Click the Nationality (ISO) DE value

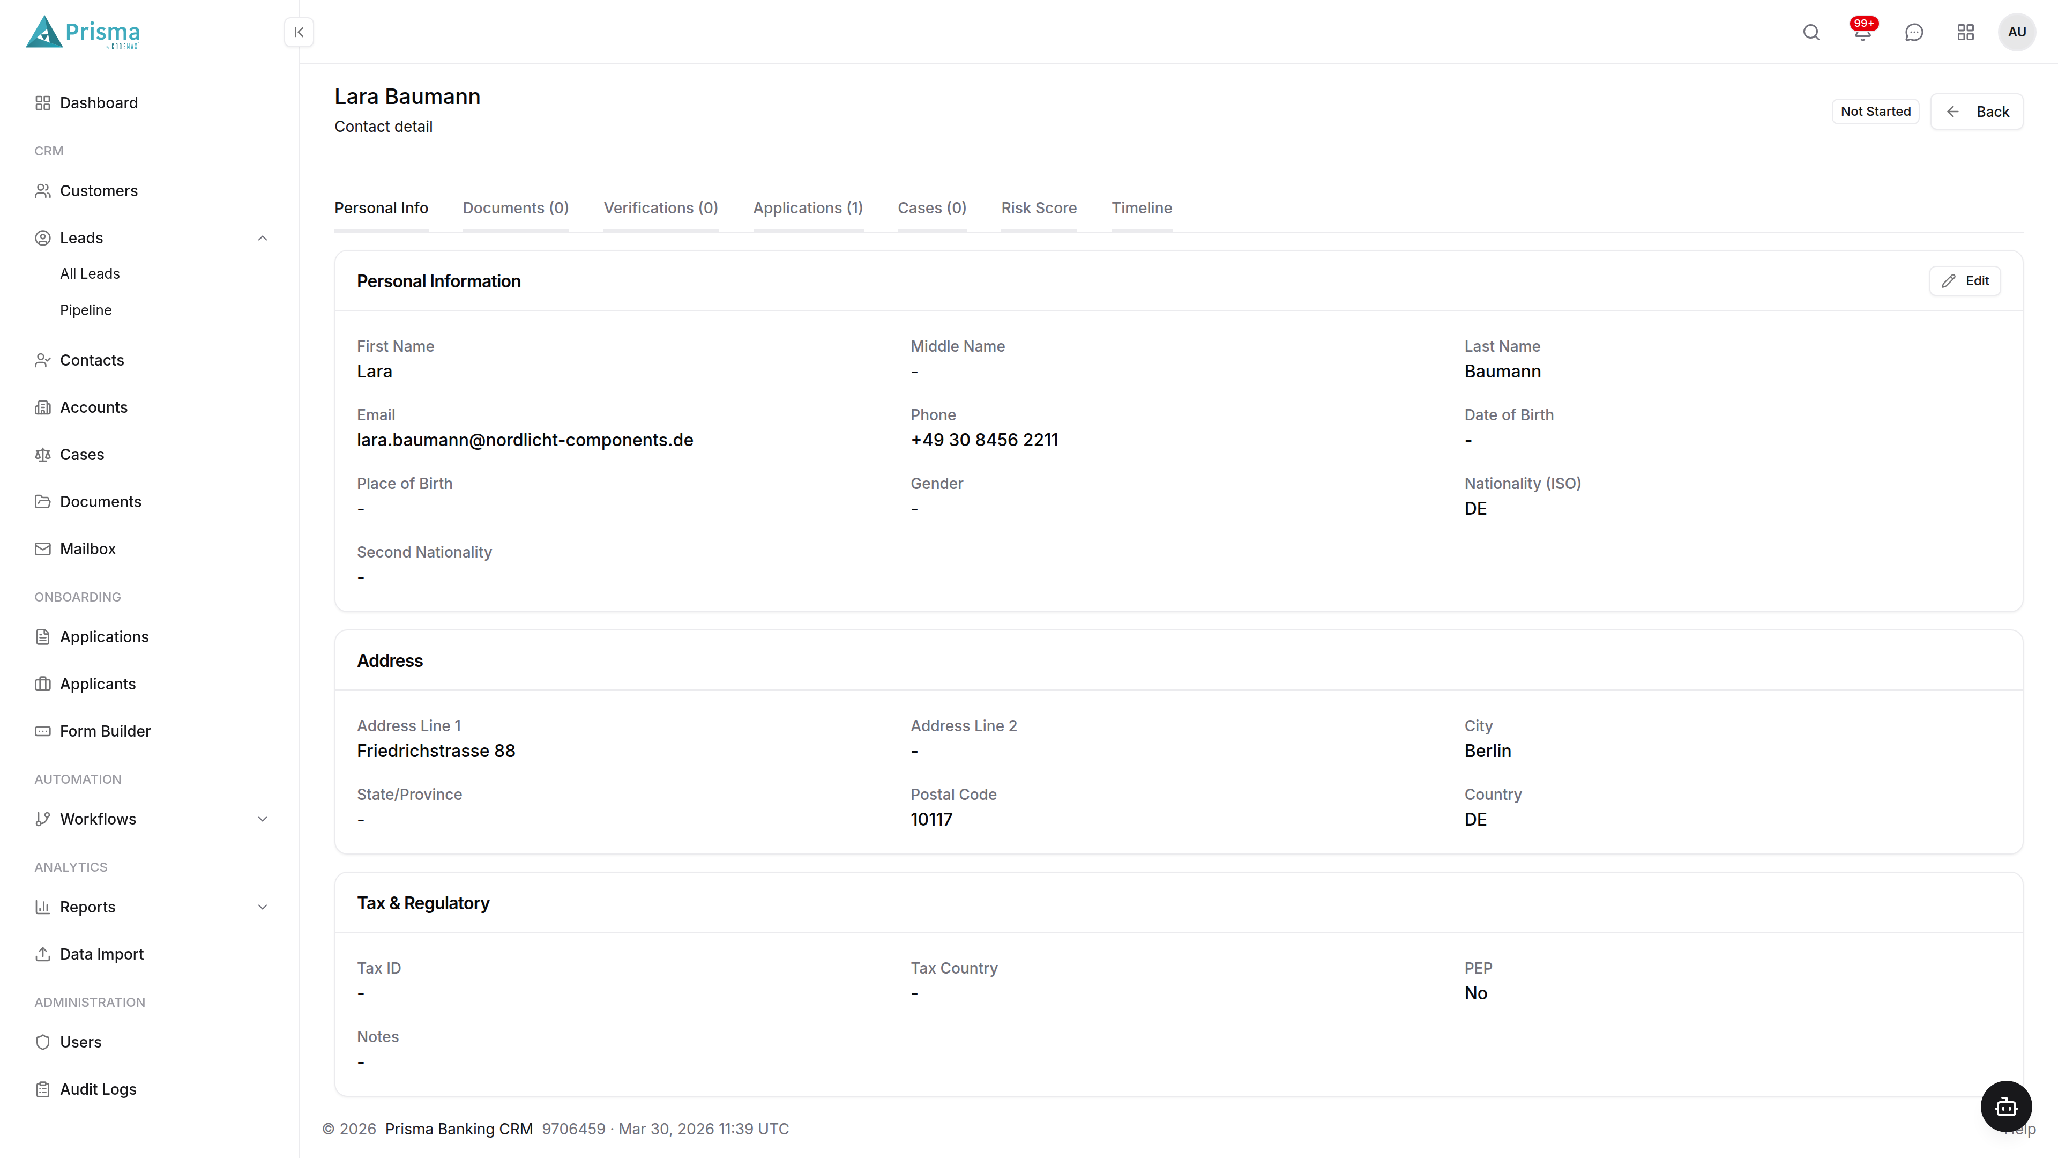pos(1475,509)
